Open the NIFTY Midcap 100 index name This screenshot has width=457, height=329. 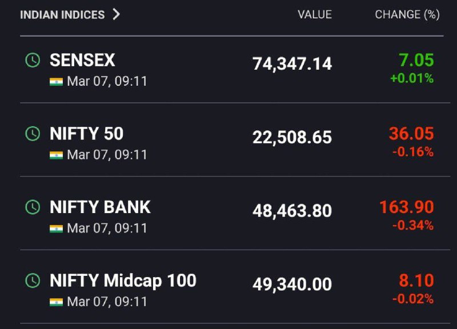(123, 280)
